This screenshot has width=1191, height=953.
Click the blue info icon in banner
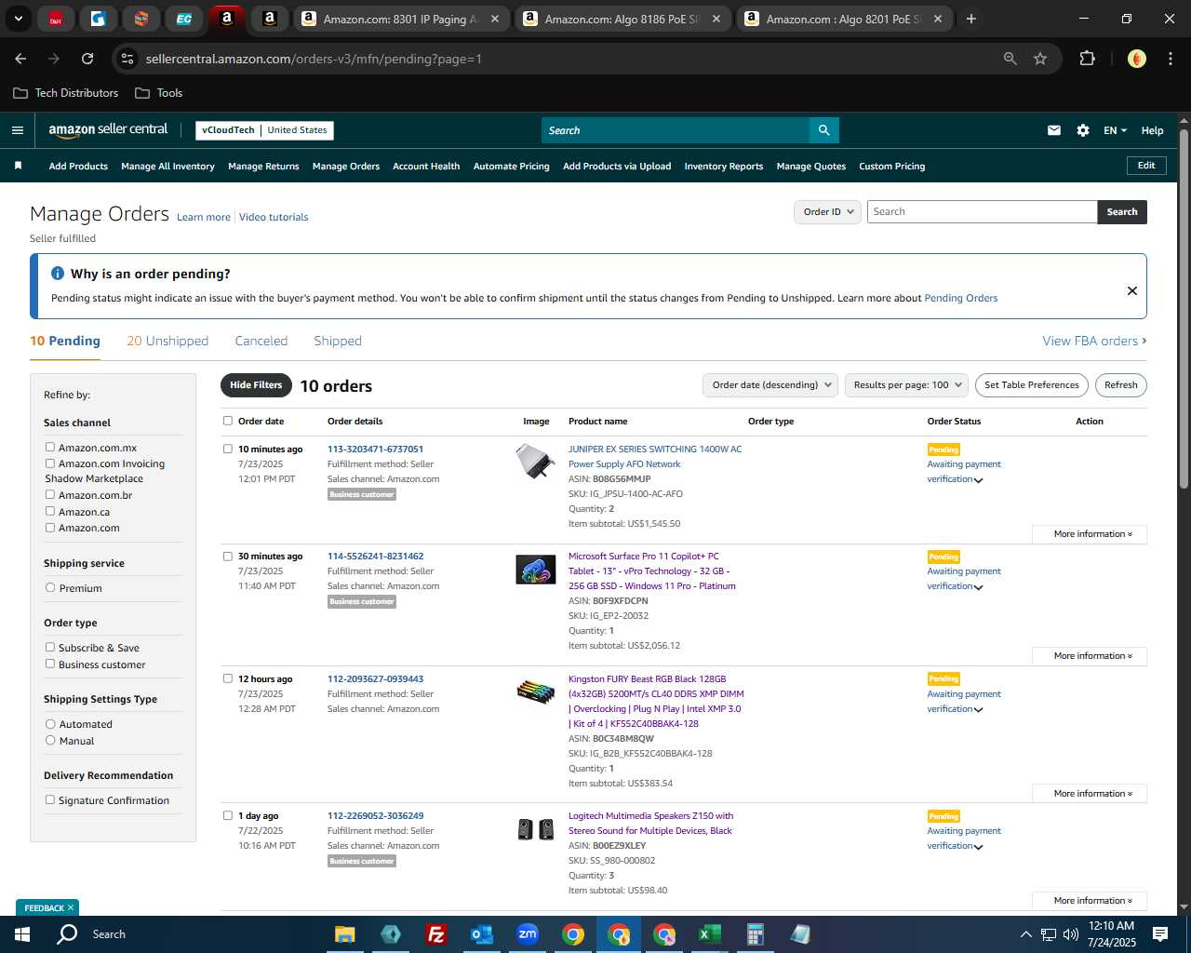(x=58, y=274)
